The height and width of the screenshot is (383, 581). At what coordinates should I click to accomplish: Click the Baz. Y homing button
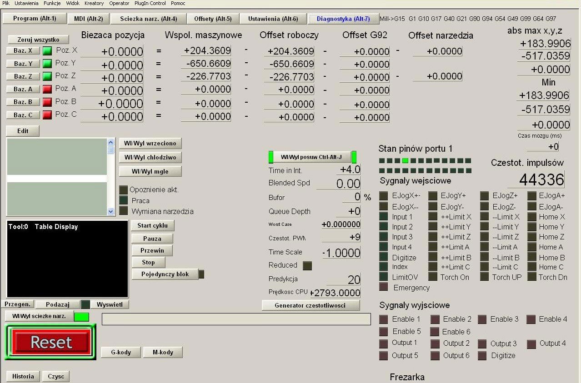click(x=23, y=64)
